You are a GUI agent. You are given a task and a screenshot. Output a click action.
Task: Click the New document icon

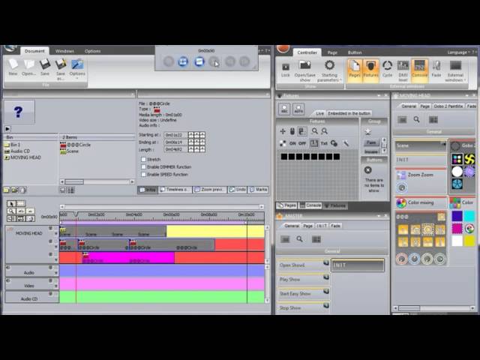pos(13,67)
